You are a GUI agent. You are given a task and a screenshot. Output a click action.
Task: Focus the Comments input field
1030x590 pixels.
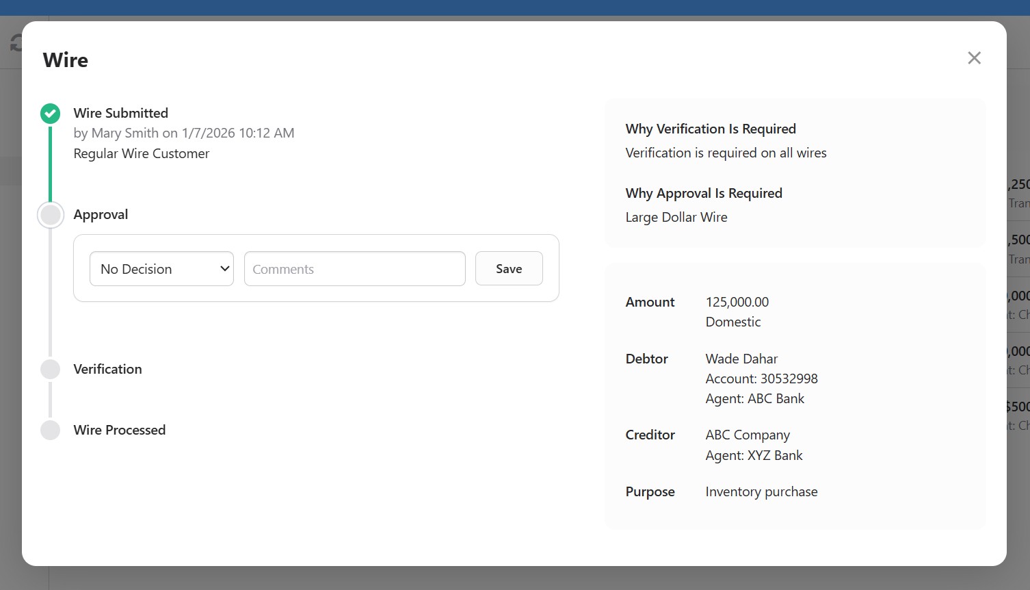[354, 269]
